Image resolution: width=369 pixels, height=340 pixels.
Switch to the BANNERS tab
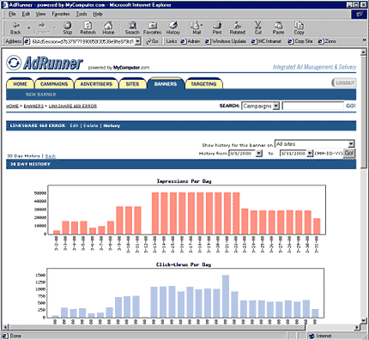click(x=166, y=83)
